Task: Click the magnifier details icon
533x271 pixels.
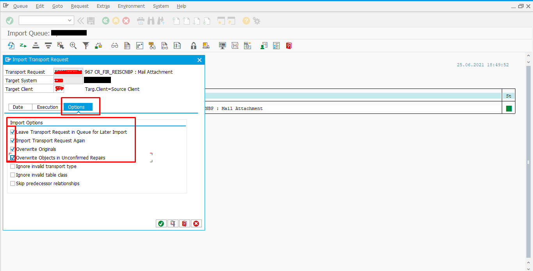Action: pyautogui.click(x=73, y=46)
